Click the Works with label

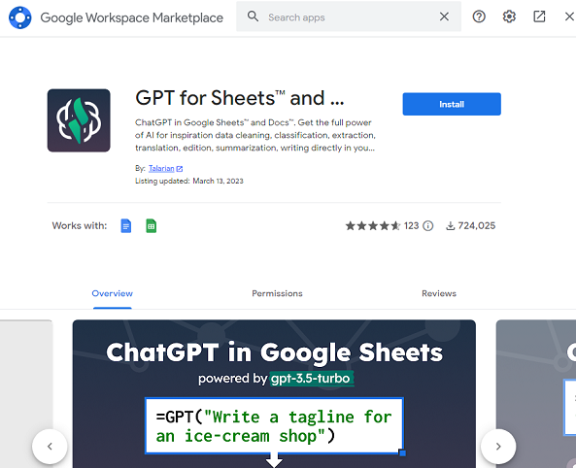point(80,225)
